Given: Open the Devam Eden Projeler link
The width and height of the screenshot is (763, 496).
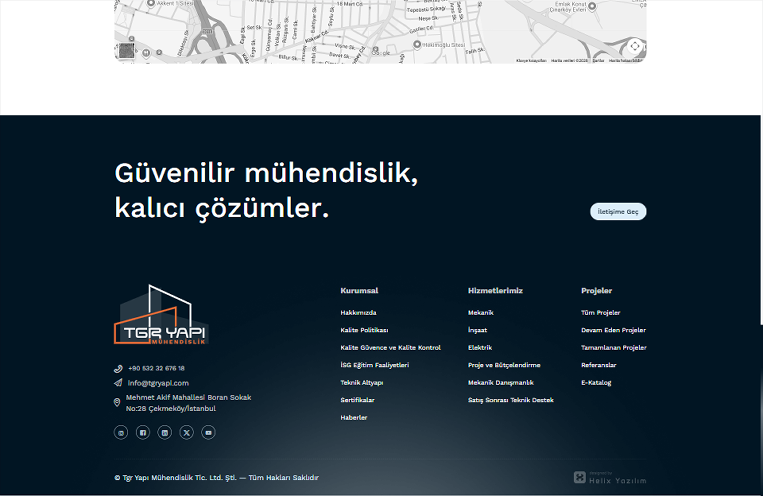Looking at the screenshot, I should click(613, 330).
